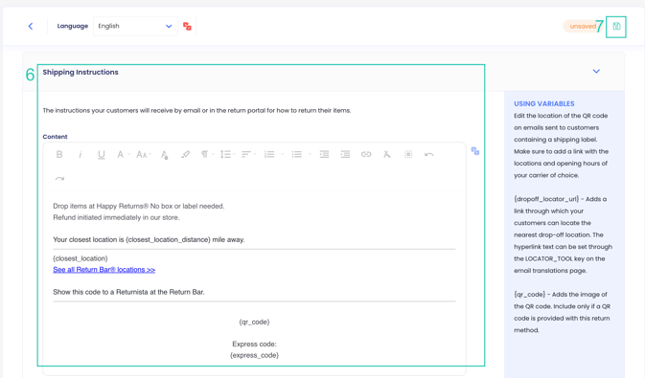
Task: Open the font size dropdown
Action: coord(143,154)
